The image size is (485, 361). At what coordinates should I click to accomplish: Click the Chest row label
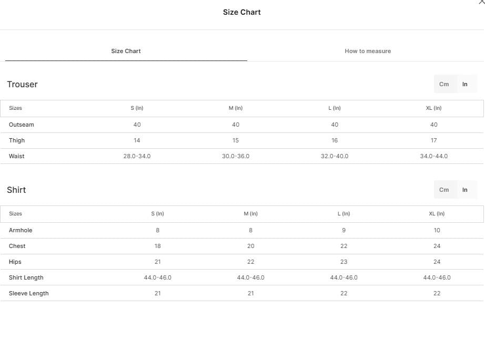[17, 246]
